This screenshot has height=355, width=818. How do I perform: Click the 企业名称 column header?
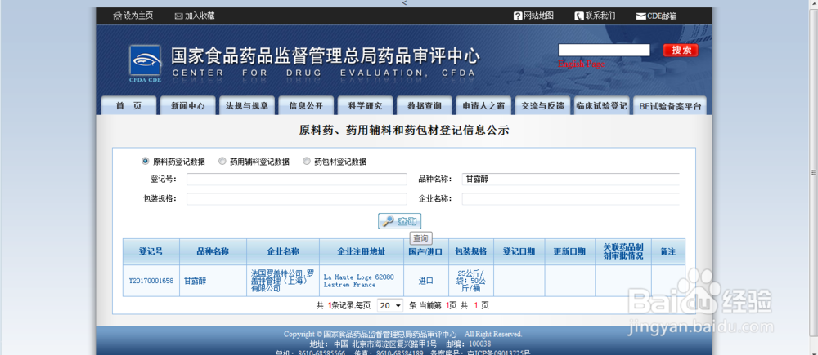(283, 251)
